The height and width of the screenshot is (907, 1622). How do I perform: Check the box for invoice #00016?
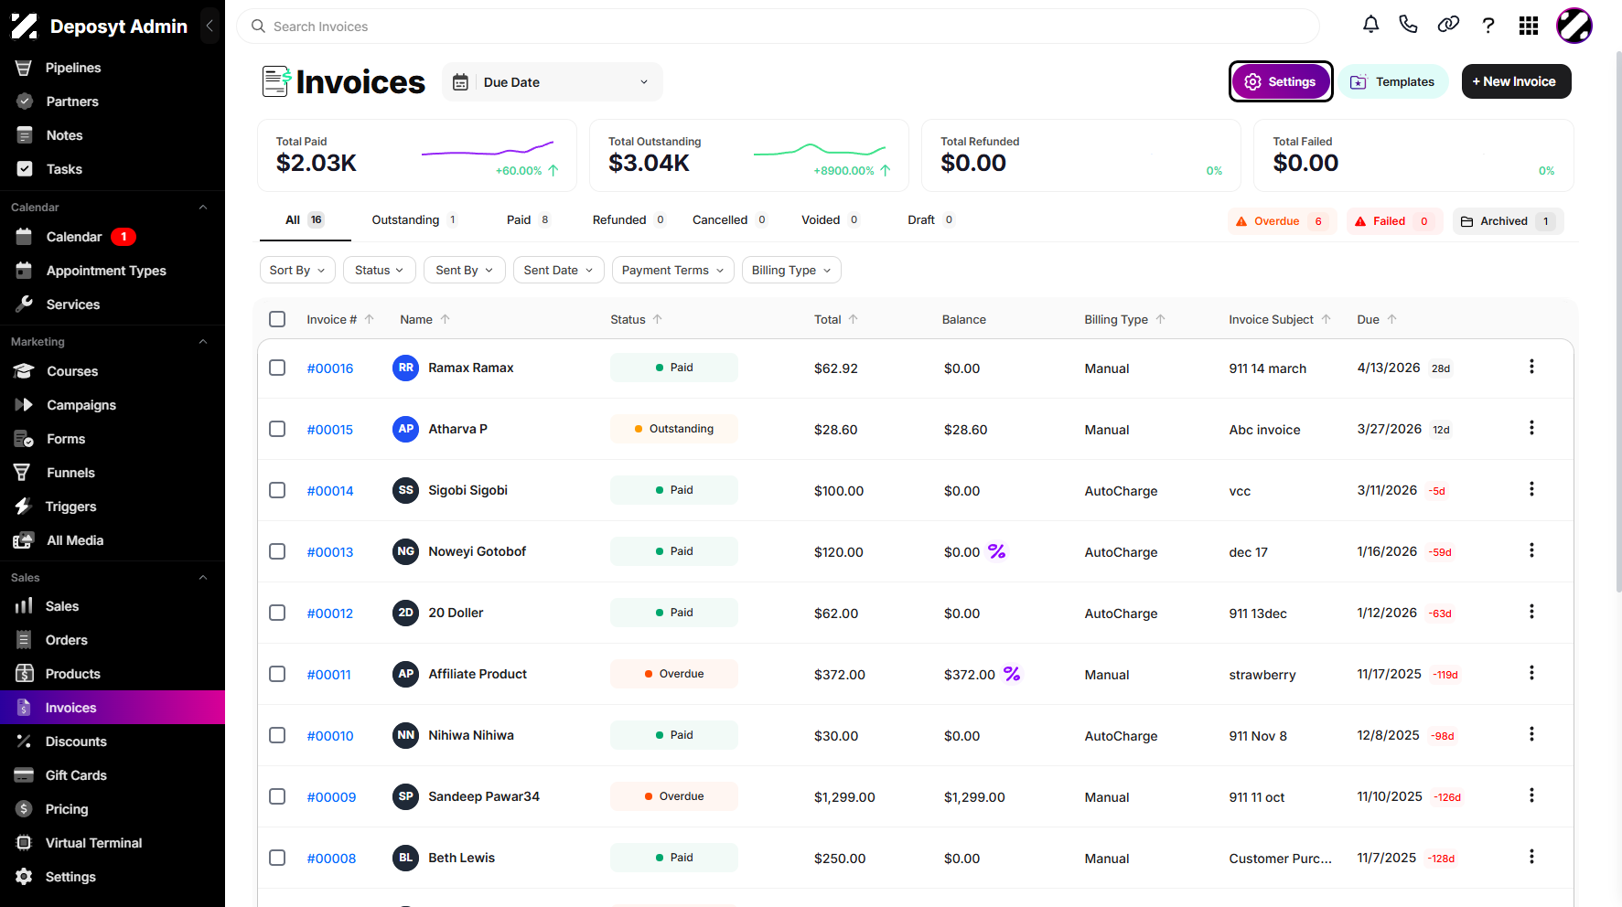pyautogui.click(x=277, y=368)
